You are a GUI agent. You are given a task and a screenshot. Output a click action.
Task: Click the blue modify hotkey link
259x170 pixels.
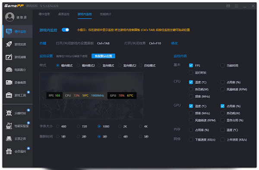click(x=174, y=43)
